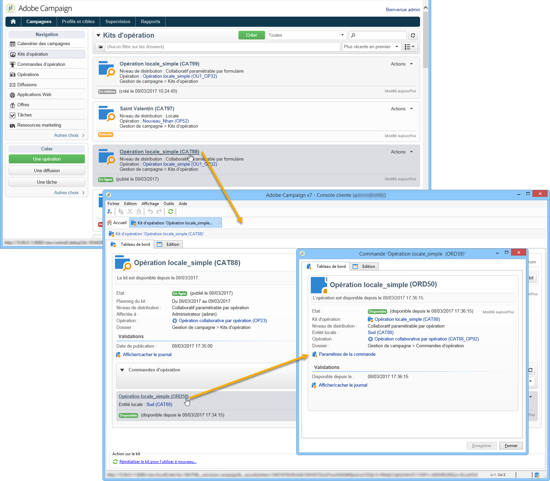This screenshot has height=481, width=550.
Task: Open Actions menu for Saint Valentin (CAT97)
Action: pyautogui.click(x=402, y=109)
